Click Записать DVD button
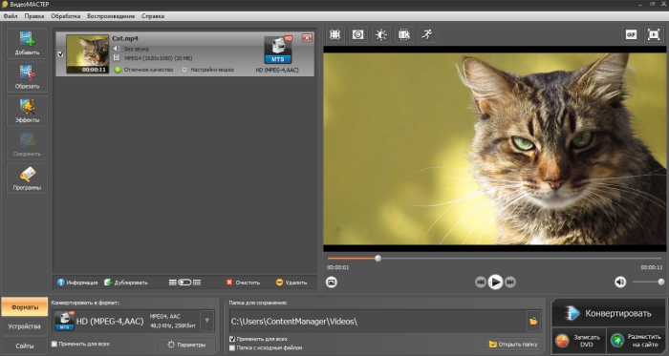 [x=579, y=340]
